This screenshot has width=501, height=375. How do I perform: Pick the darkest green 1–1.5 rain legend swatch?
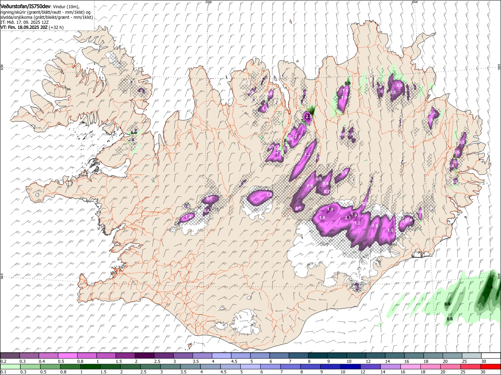pos(90,366)
